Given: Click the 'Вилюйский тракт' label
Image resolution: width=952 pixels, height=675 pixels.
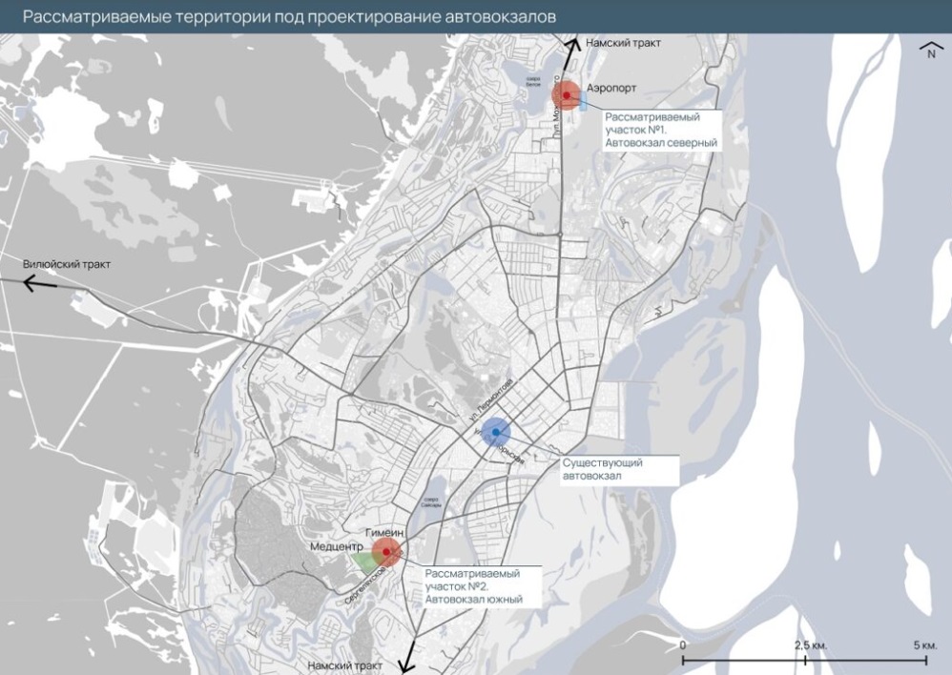Looking at the screenshot, I should (67, 265).
